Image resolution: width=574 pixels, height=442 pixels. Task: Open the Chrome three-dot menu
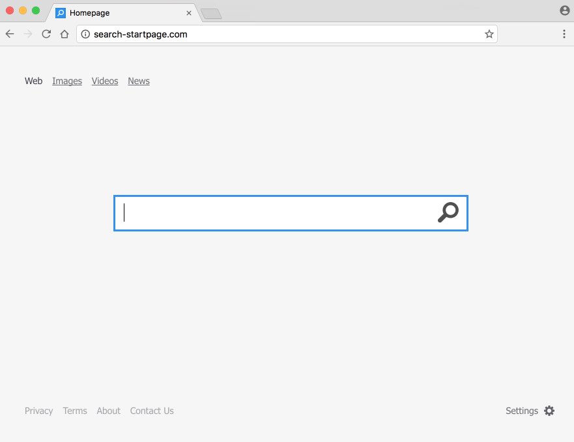coord(564,35)
